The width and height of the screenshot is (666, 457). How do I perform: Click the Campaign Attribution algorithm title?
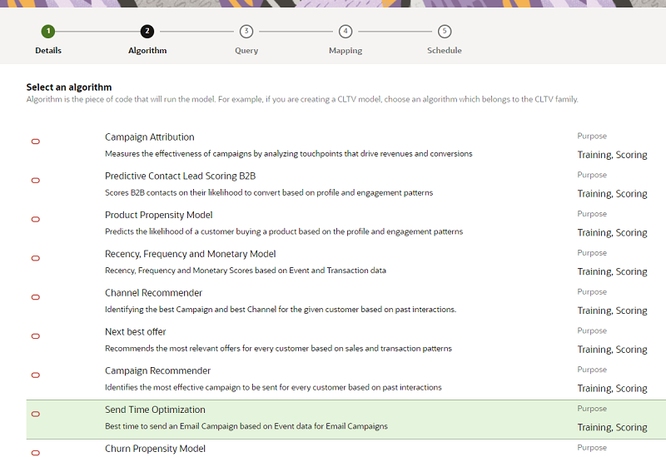[150, 137]
